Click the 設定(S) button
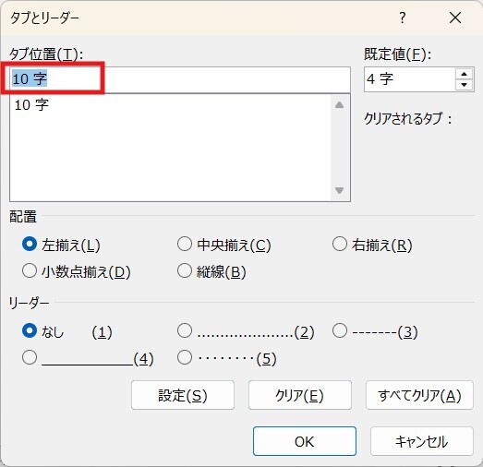This screenshot has height=467, width=483. 183,395
